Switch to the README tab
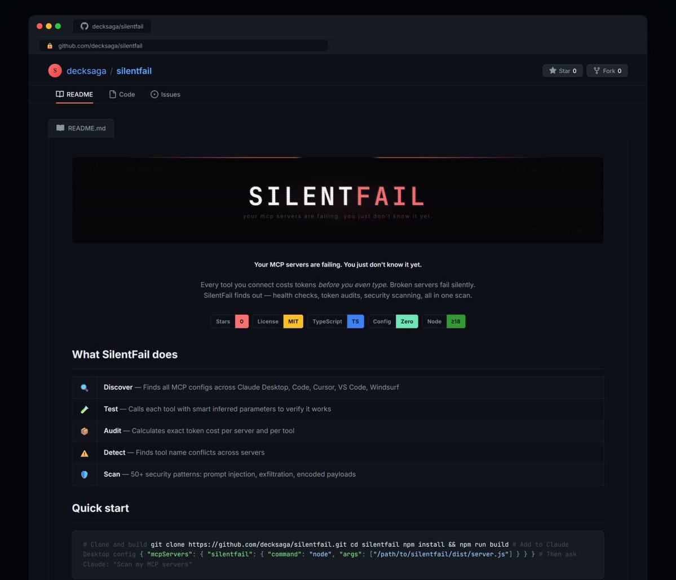 pos(74,94)
